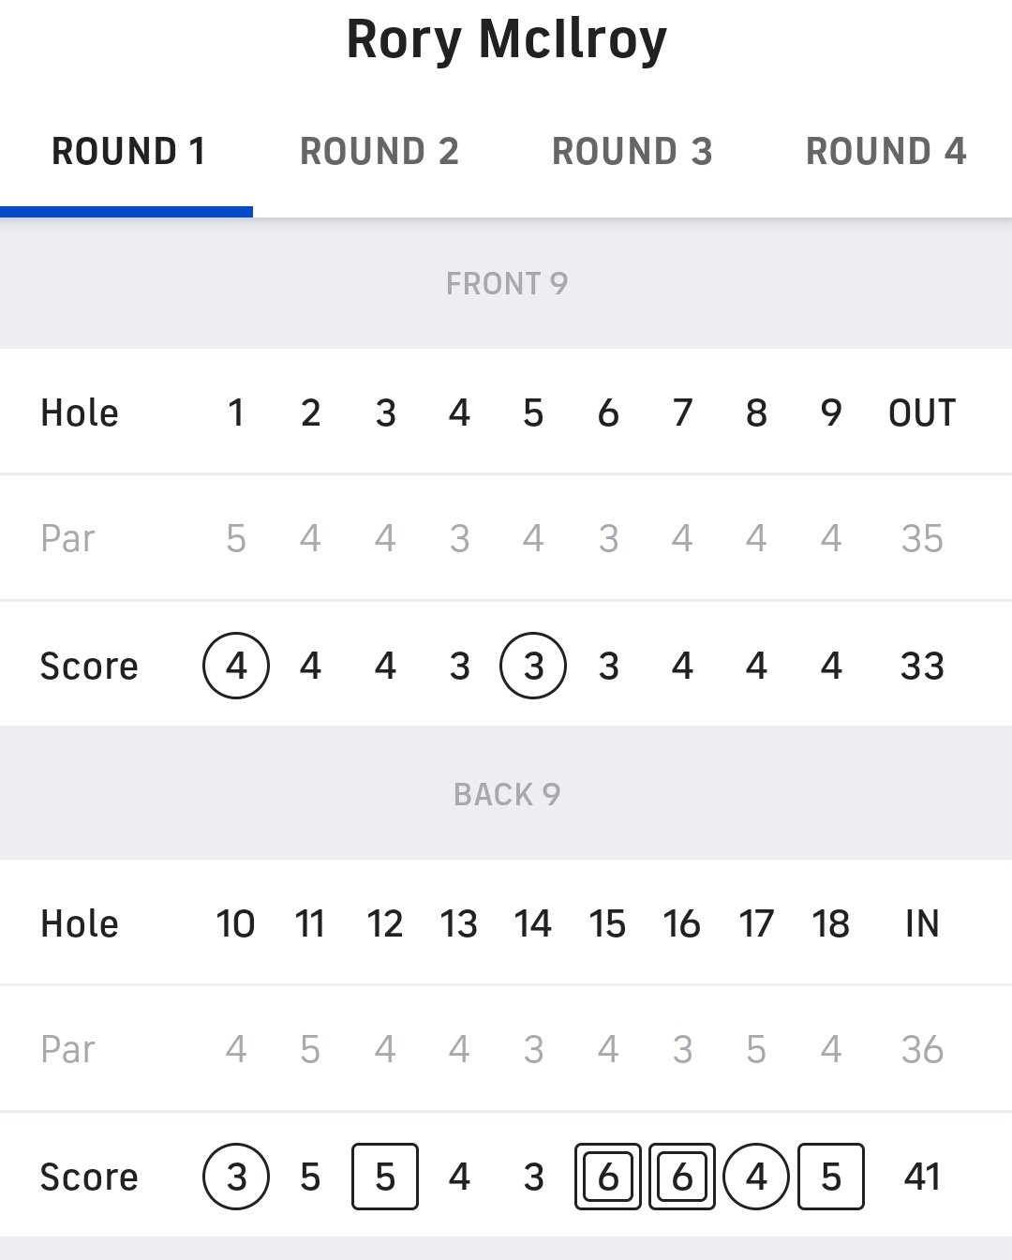1012x1260 pixels.
Task: Tap the boxed bogey 5 on hole 12
Action: tap(385, 1177)
